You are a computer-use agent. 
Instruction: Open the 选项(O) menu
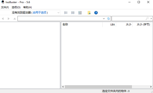[x=16, y=7]
